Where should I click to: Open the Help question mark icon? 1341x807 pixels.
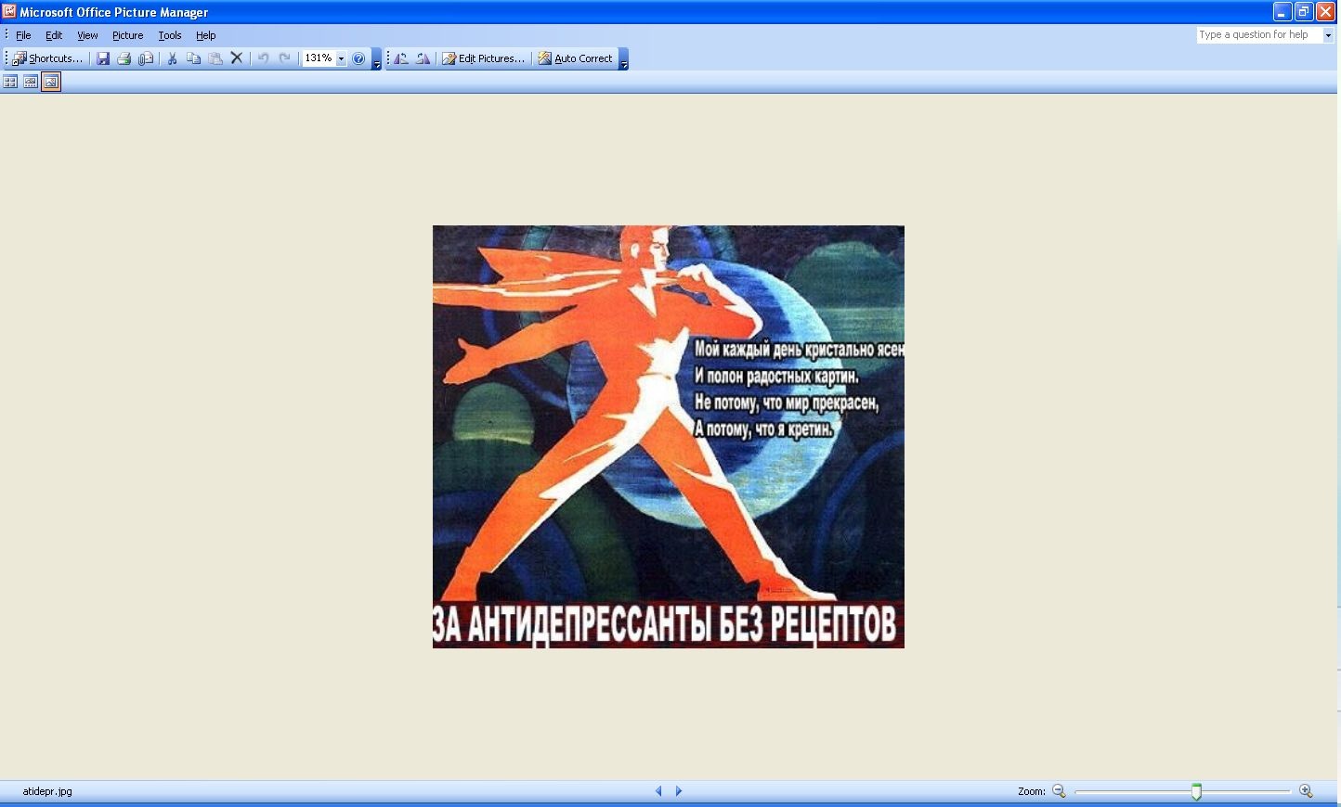pyautogui.click(x=358, y=58)
